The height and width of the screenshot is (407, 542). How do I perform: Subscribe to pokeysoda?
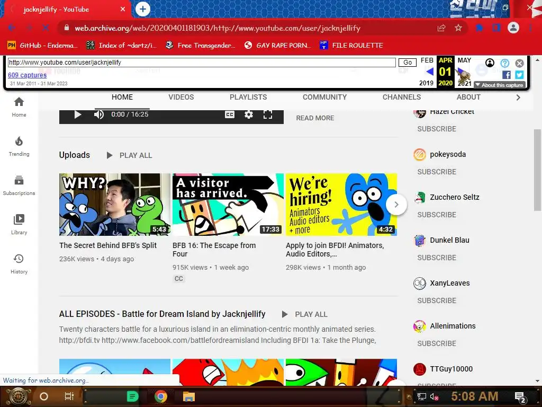click(x=437, y=172)
